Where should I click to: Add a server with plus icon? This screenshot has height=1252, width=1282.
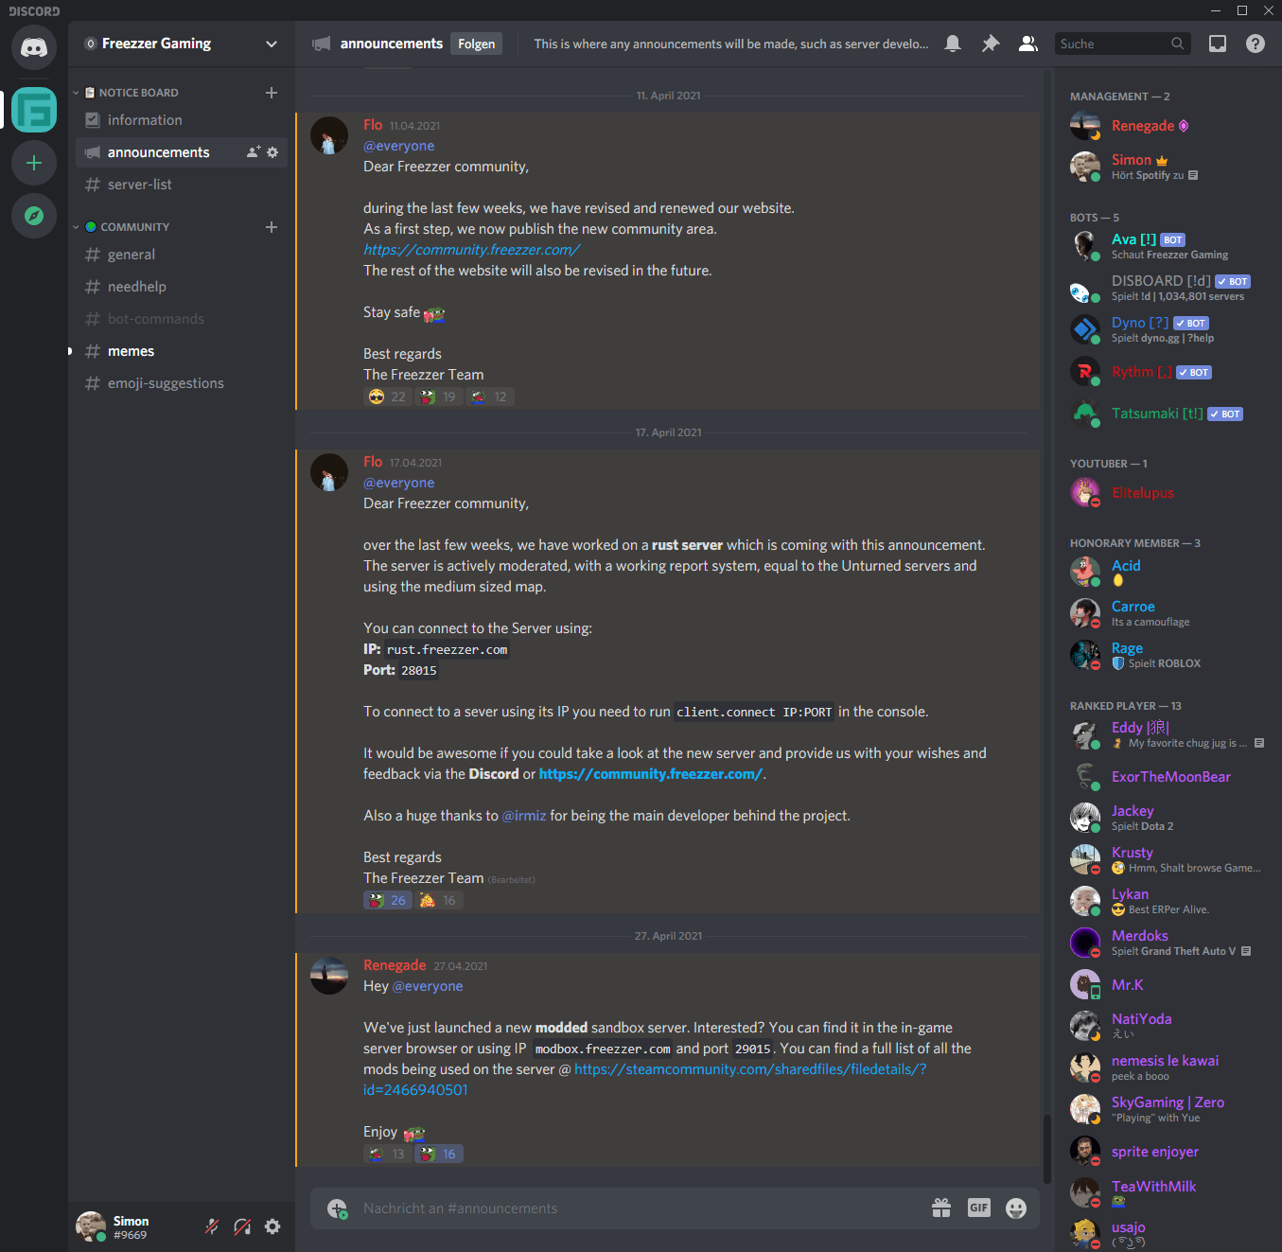pos(34,163)
